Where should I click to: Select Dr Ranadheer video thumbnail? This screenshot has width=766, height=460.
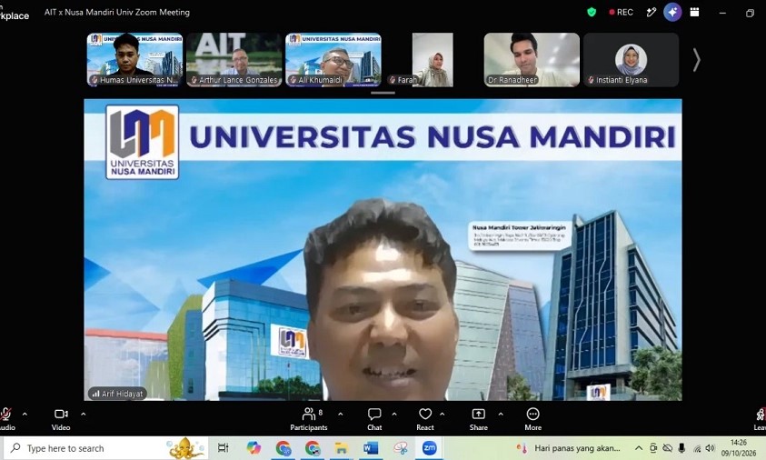tap(532, 60)
